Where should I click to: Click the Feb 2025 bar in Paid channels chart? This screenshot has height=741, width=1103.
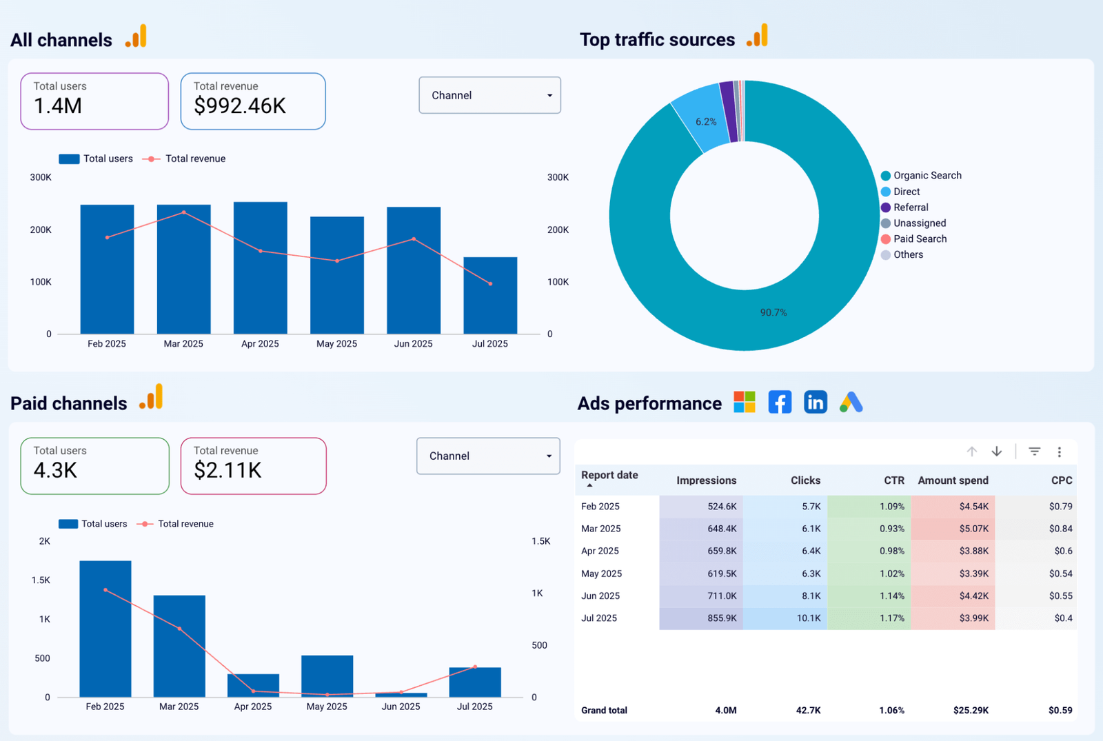[105, 629]
